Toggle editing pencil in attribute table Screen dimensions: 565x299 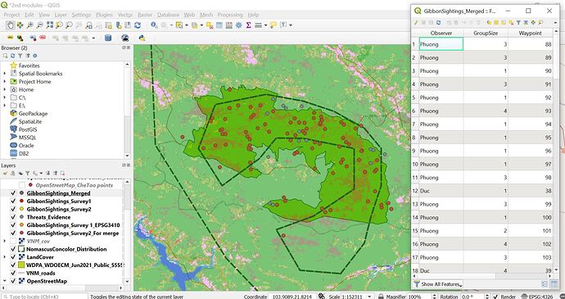tap(416, 22)
